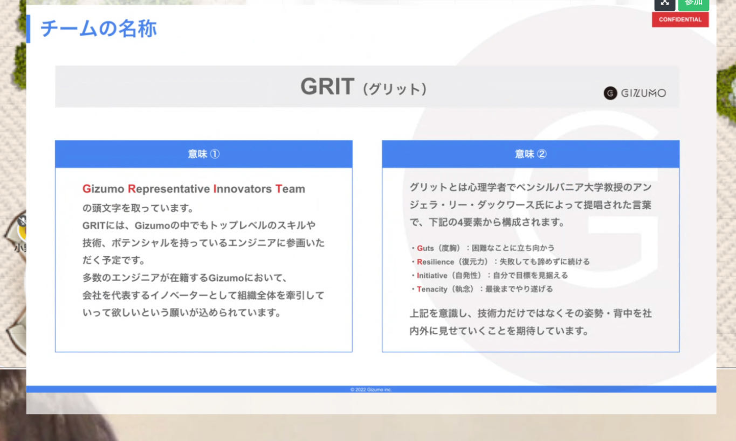Click the line 内外に見せていくことを期待しています。

click(499, 331)
